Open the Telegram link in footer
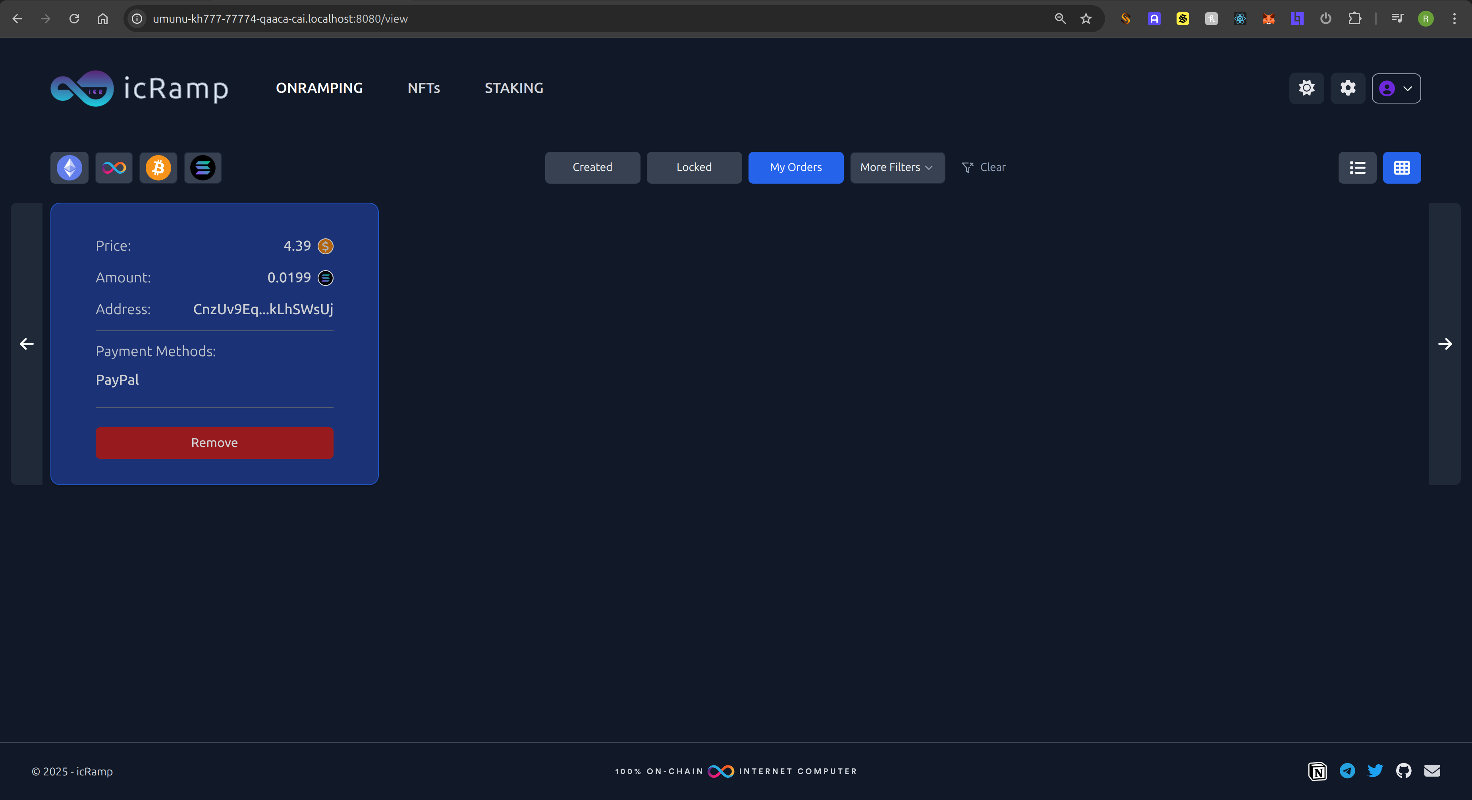1472x800 pixels. (x=1347, y=771)
